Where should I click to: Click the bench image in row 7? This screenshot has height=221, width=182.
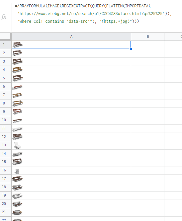17,95
